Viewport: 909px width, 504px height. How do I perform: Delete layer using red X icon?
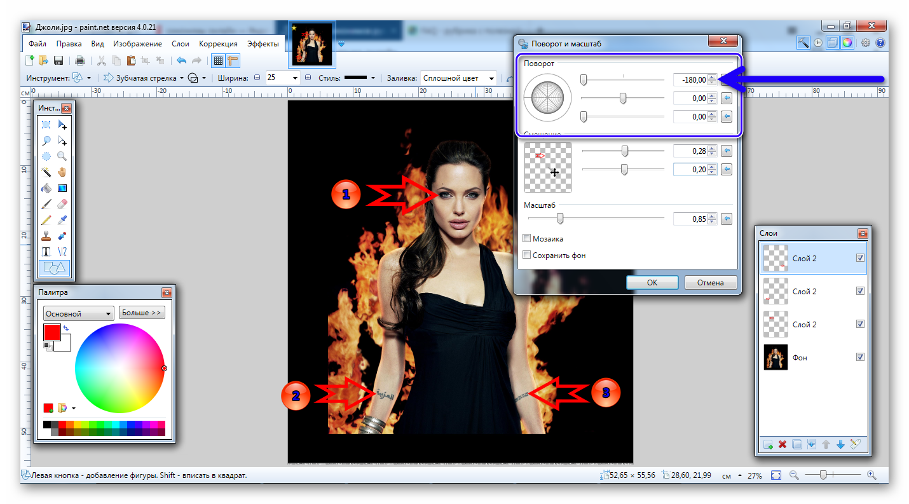click(783, 445)
